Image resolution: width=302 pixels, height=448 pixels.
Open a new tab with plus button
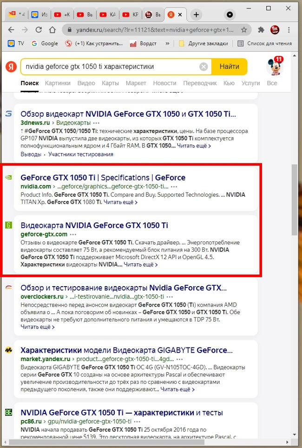196,14
